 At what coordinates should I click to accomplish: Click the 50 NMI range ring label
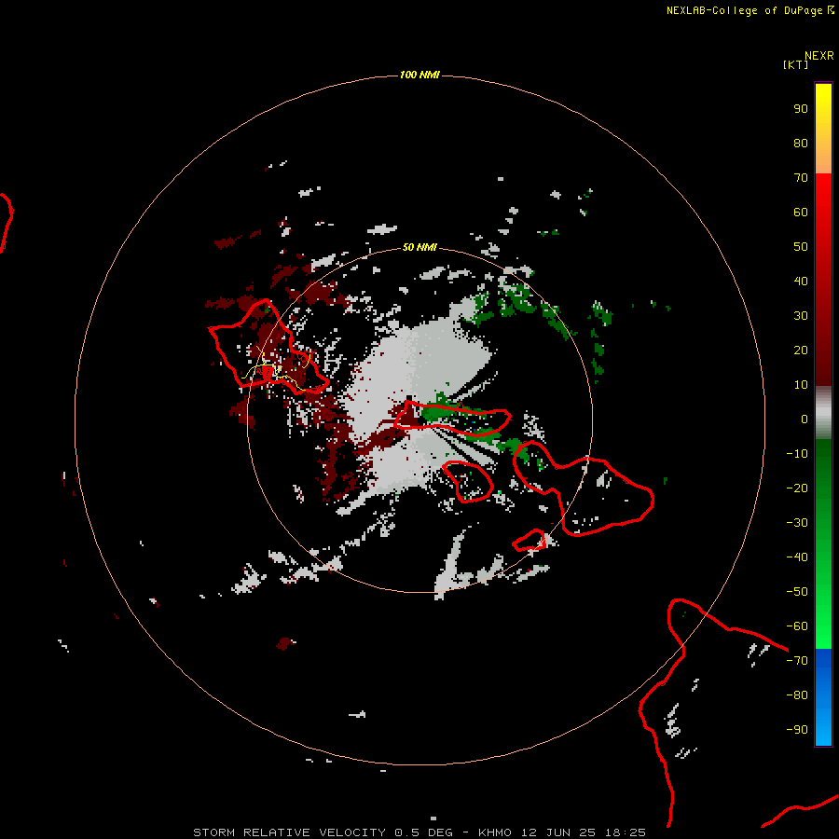pyautogui.click(x=419, y=247)
